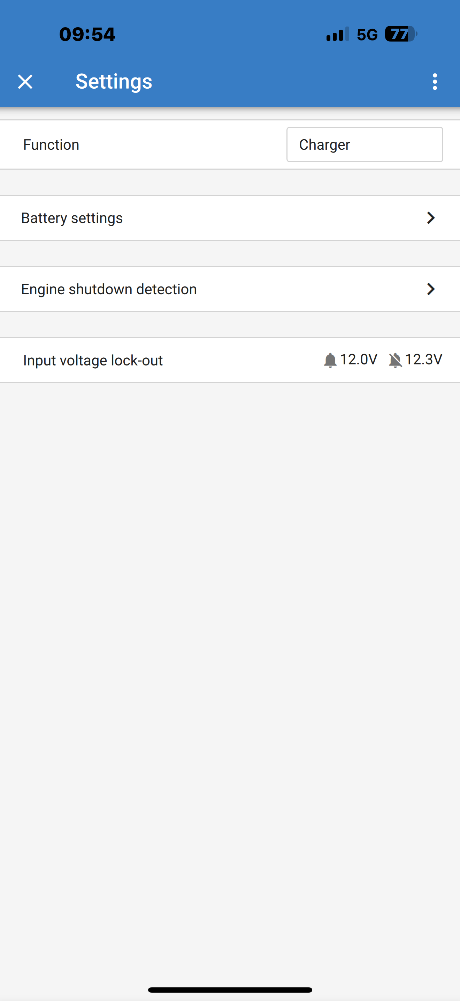
Task: Open Battery settings
Action: click(72, 218)
